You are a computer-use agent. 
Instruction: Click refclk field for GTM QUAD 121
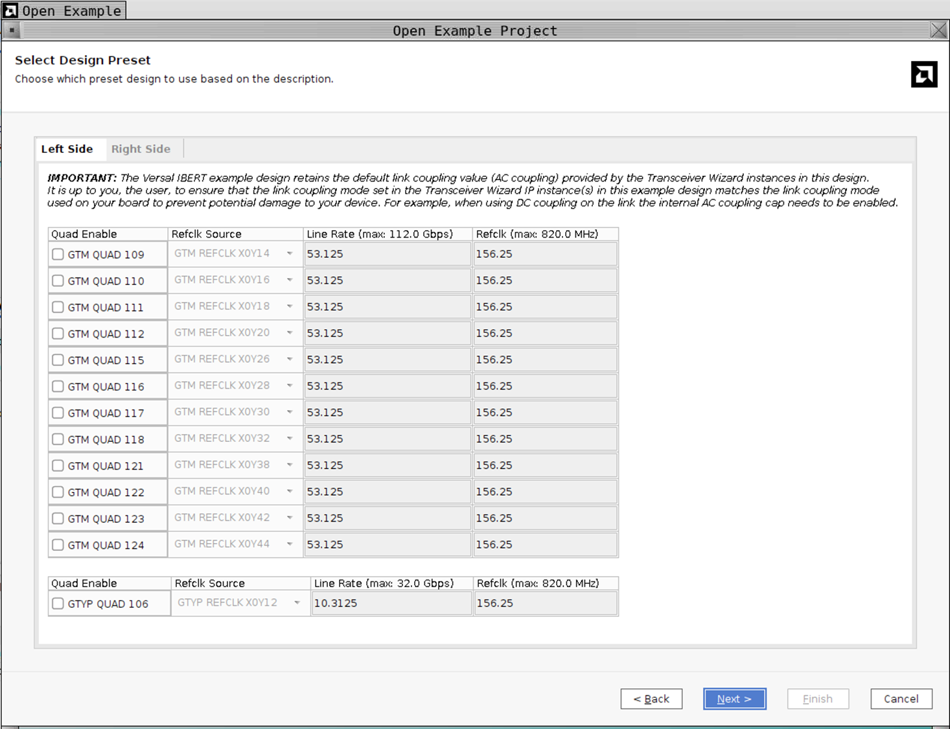[545, 465]
